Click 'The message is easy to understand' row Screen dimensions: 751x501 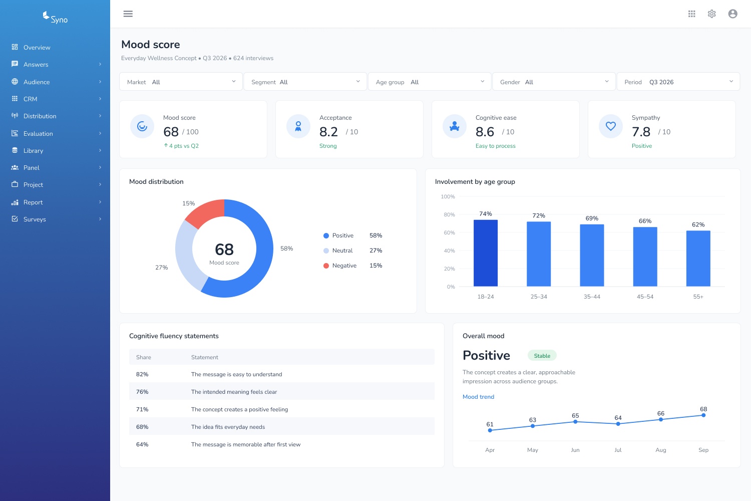point(282,374)
